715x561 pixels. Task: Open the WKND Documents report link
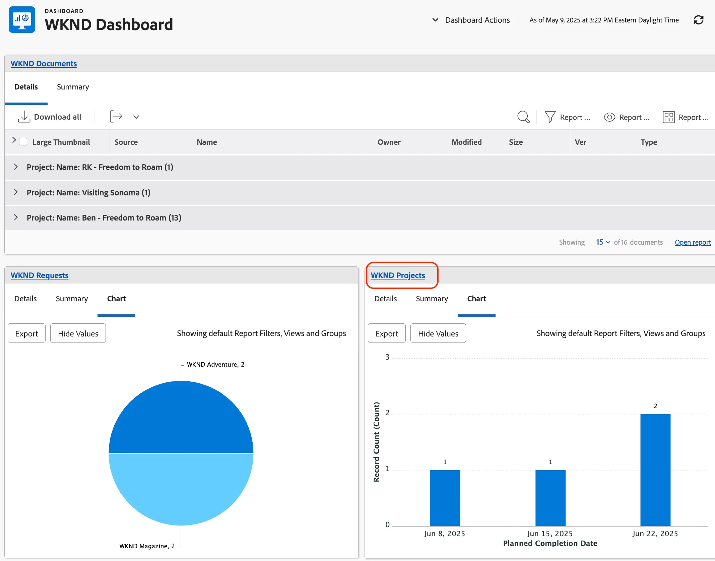pos(44,63)
